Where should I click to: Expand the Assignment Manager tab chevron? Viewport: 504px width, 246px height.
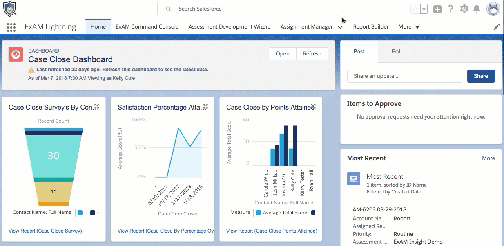pyautogui.click(x=340, y=27)
